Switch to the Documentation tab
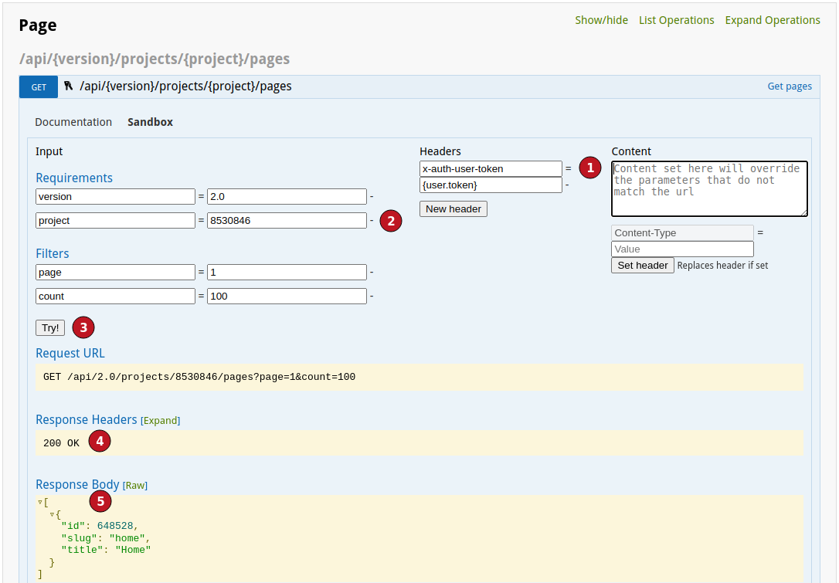The height and width of the screenshot is (583, 839). click(x=73, y=122)
